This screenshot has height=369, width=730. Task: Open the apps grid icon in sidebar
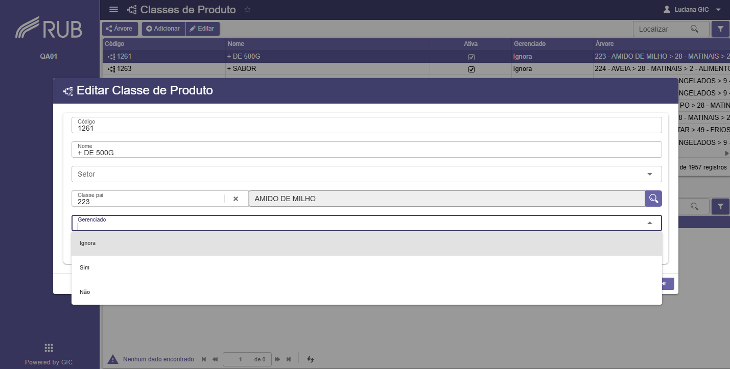pos(49,348)
